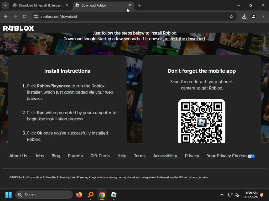This screenshot has width=269, height=201.
Task: Bookmark this page with the star
Action: coord(231,16)
